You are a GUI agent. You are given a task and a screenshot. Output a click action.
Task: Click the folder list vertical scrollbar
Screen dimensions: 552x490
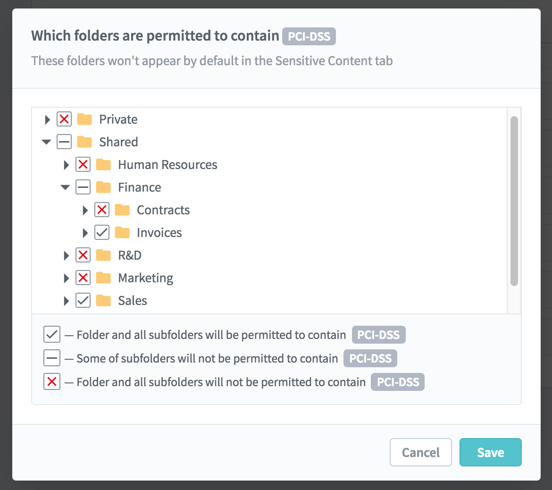514,201
